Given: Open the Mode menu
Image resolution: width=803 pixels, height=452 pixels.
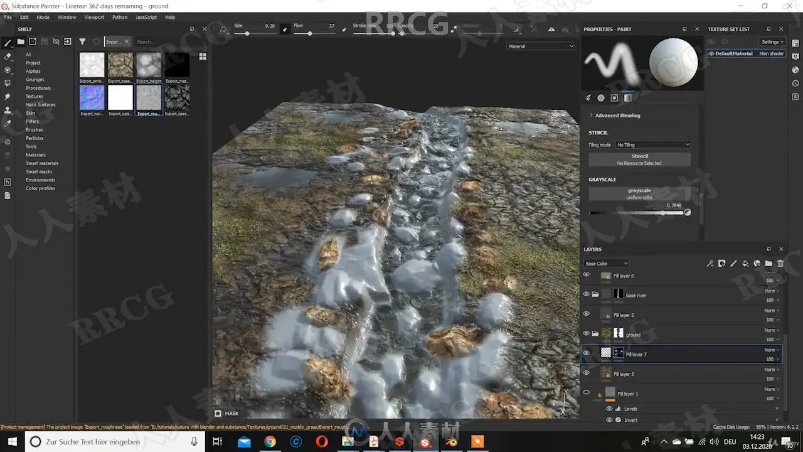Looking at the screenshot, I should point(43,17).
